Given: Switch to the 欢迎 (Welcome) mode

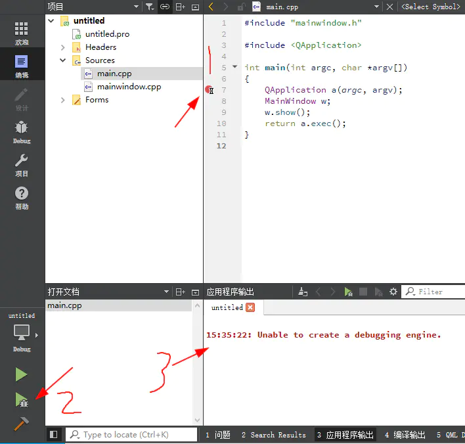Looking at the screenshot, I should pyautogui.click(x=22, y=33).
